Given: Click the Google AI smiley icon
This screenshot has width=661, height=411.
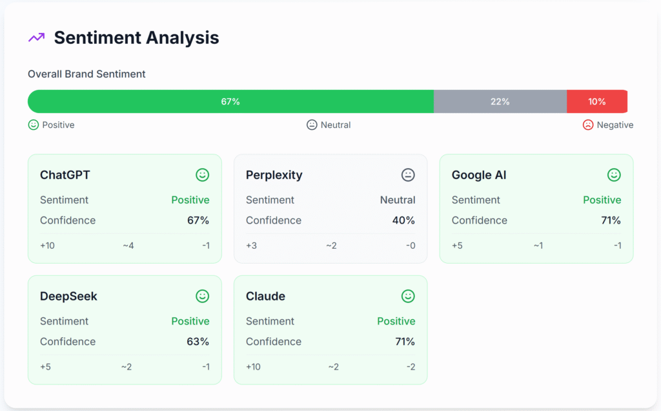Looking at the screenshot, I should click(614, 174).
